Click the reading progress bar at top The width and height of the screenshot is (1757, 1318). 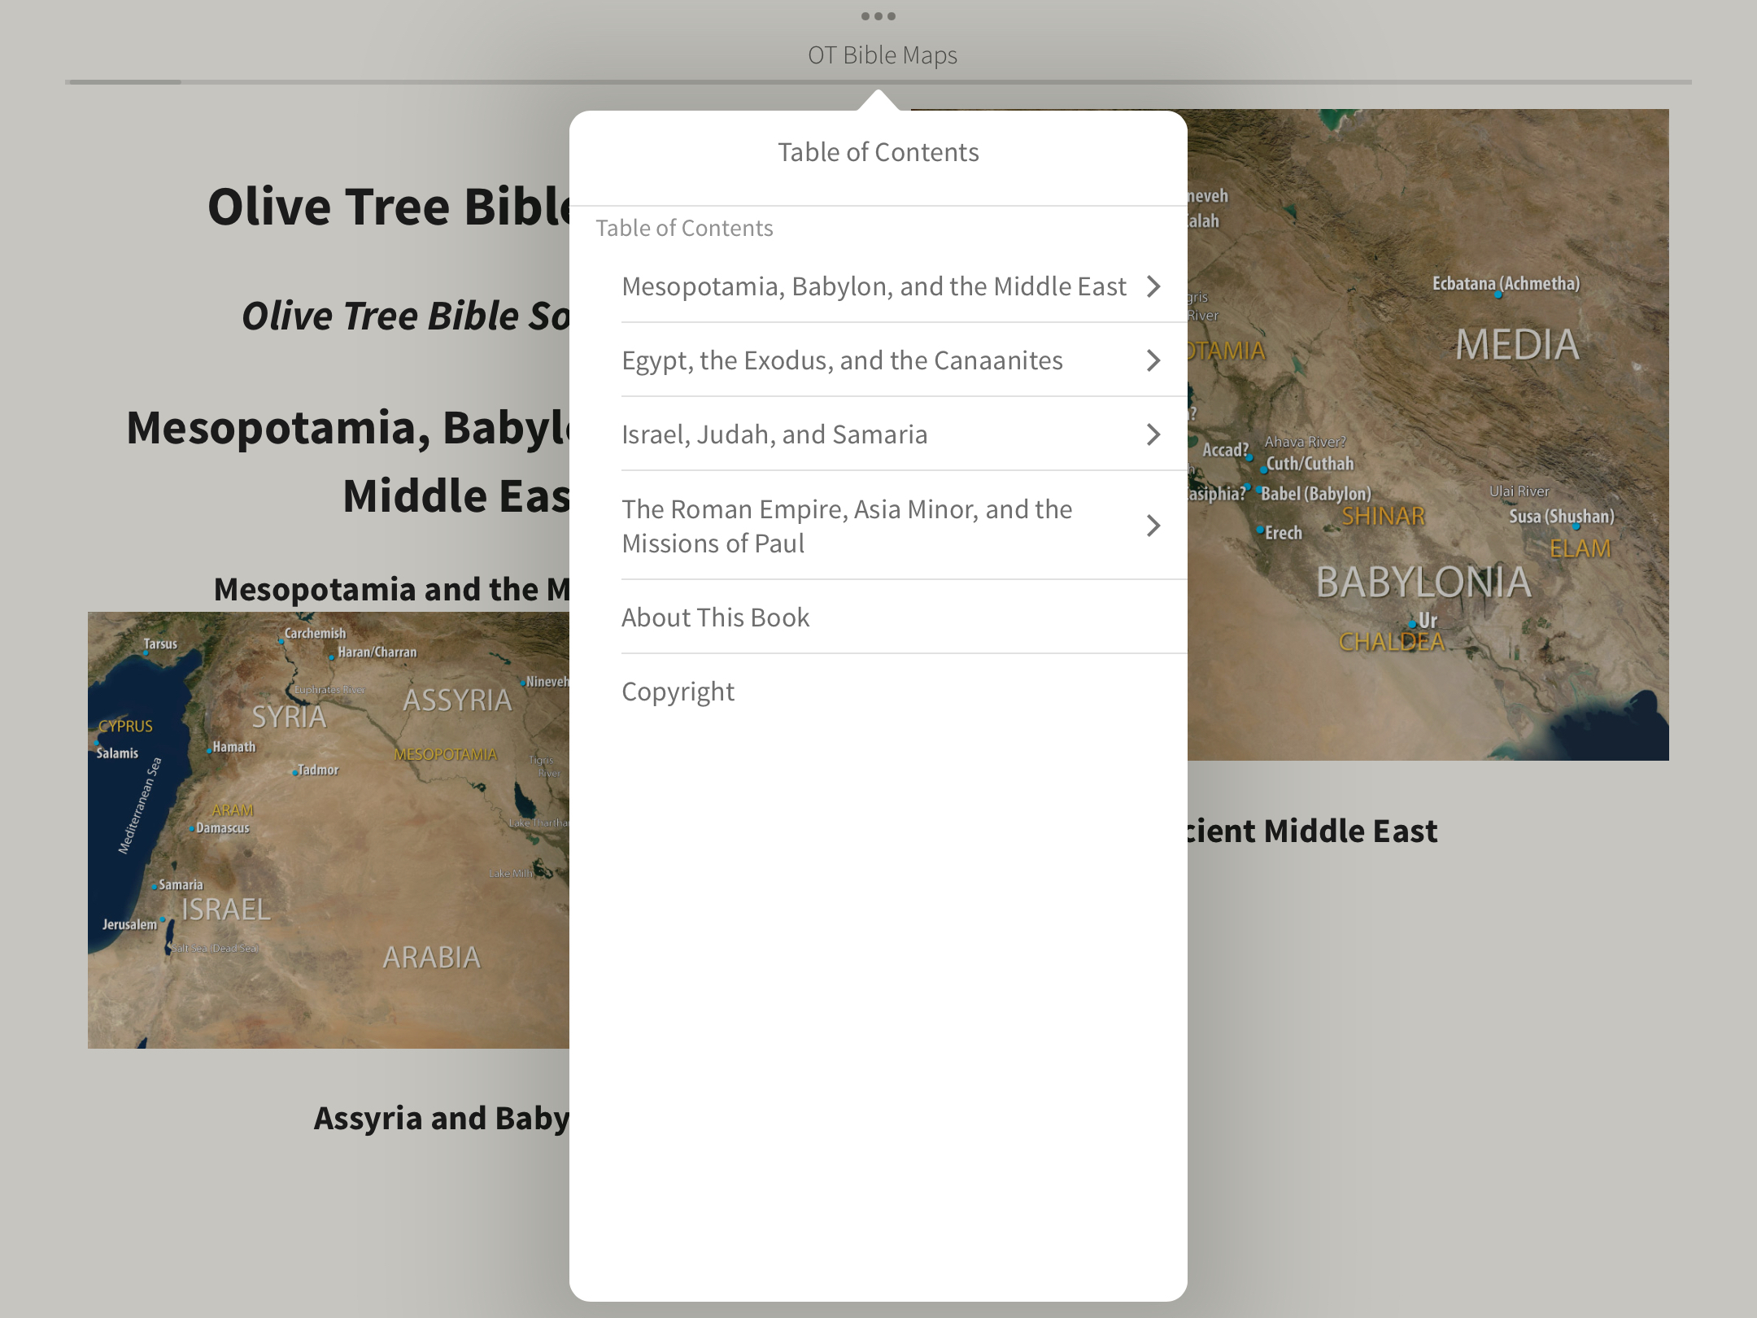[x=878, y=82]
